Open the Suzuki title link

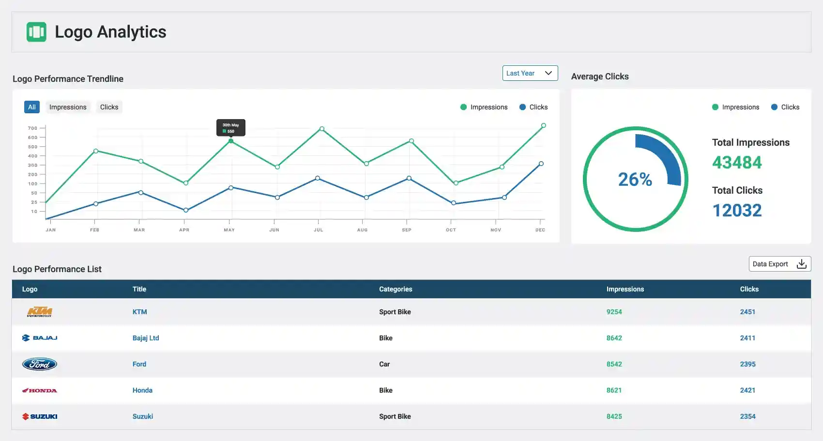pyautogui.click(x=143, y=416)
